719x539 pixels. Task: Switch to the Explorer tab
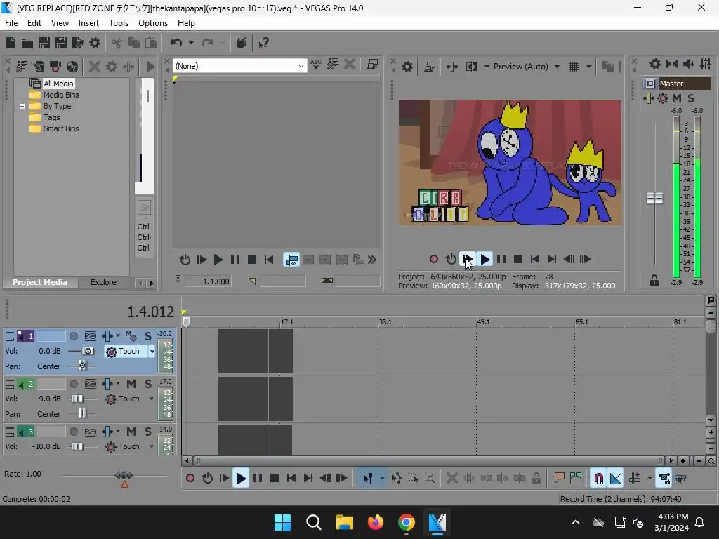pos(105,282)
